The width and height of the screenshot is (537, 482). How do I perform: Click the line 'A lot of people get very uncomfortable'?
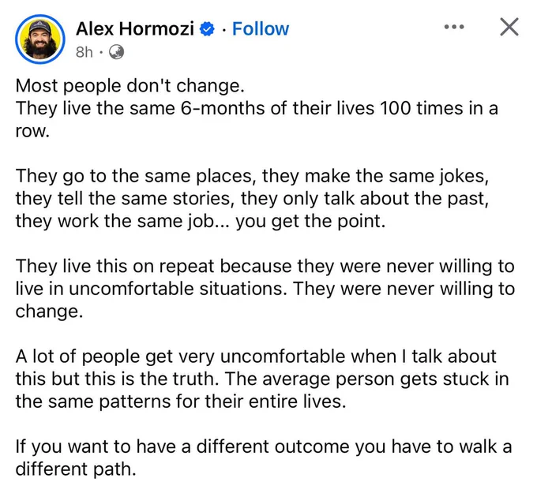coord(256,357)
